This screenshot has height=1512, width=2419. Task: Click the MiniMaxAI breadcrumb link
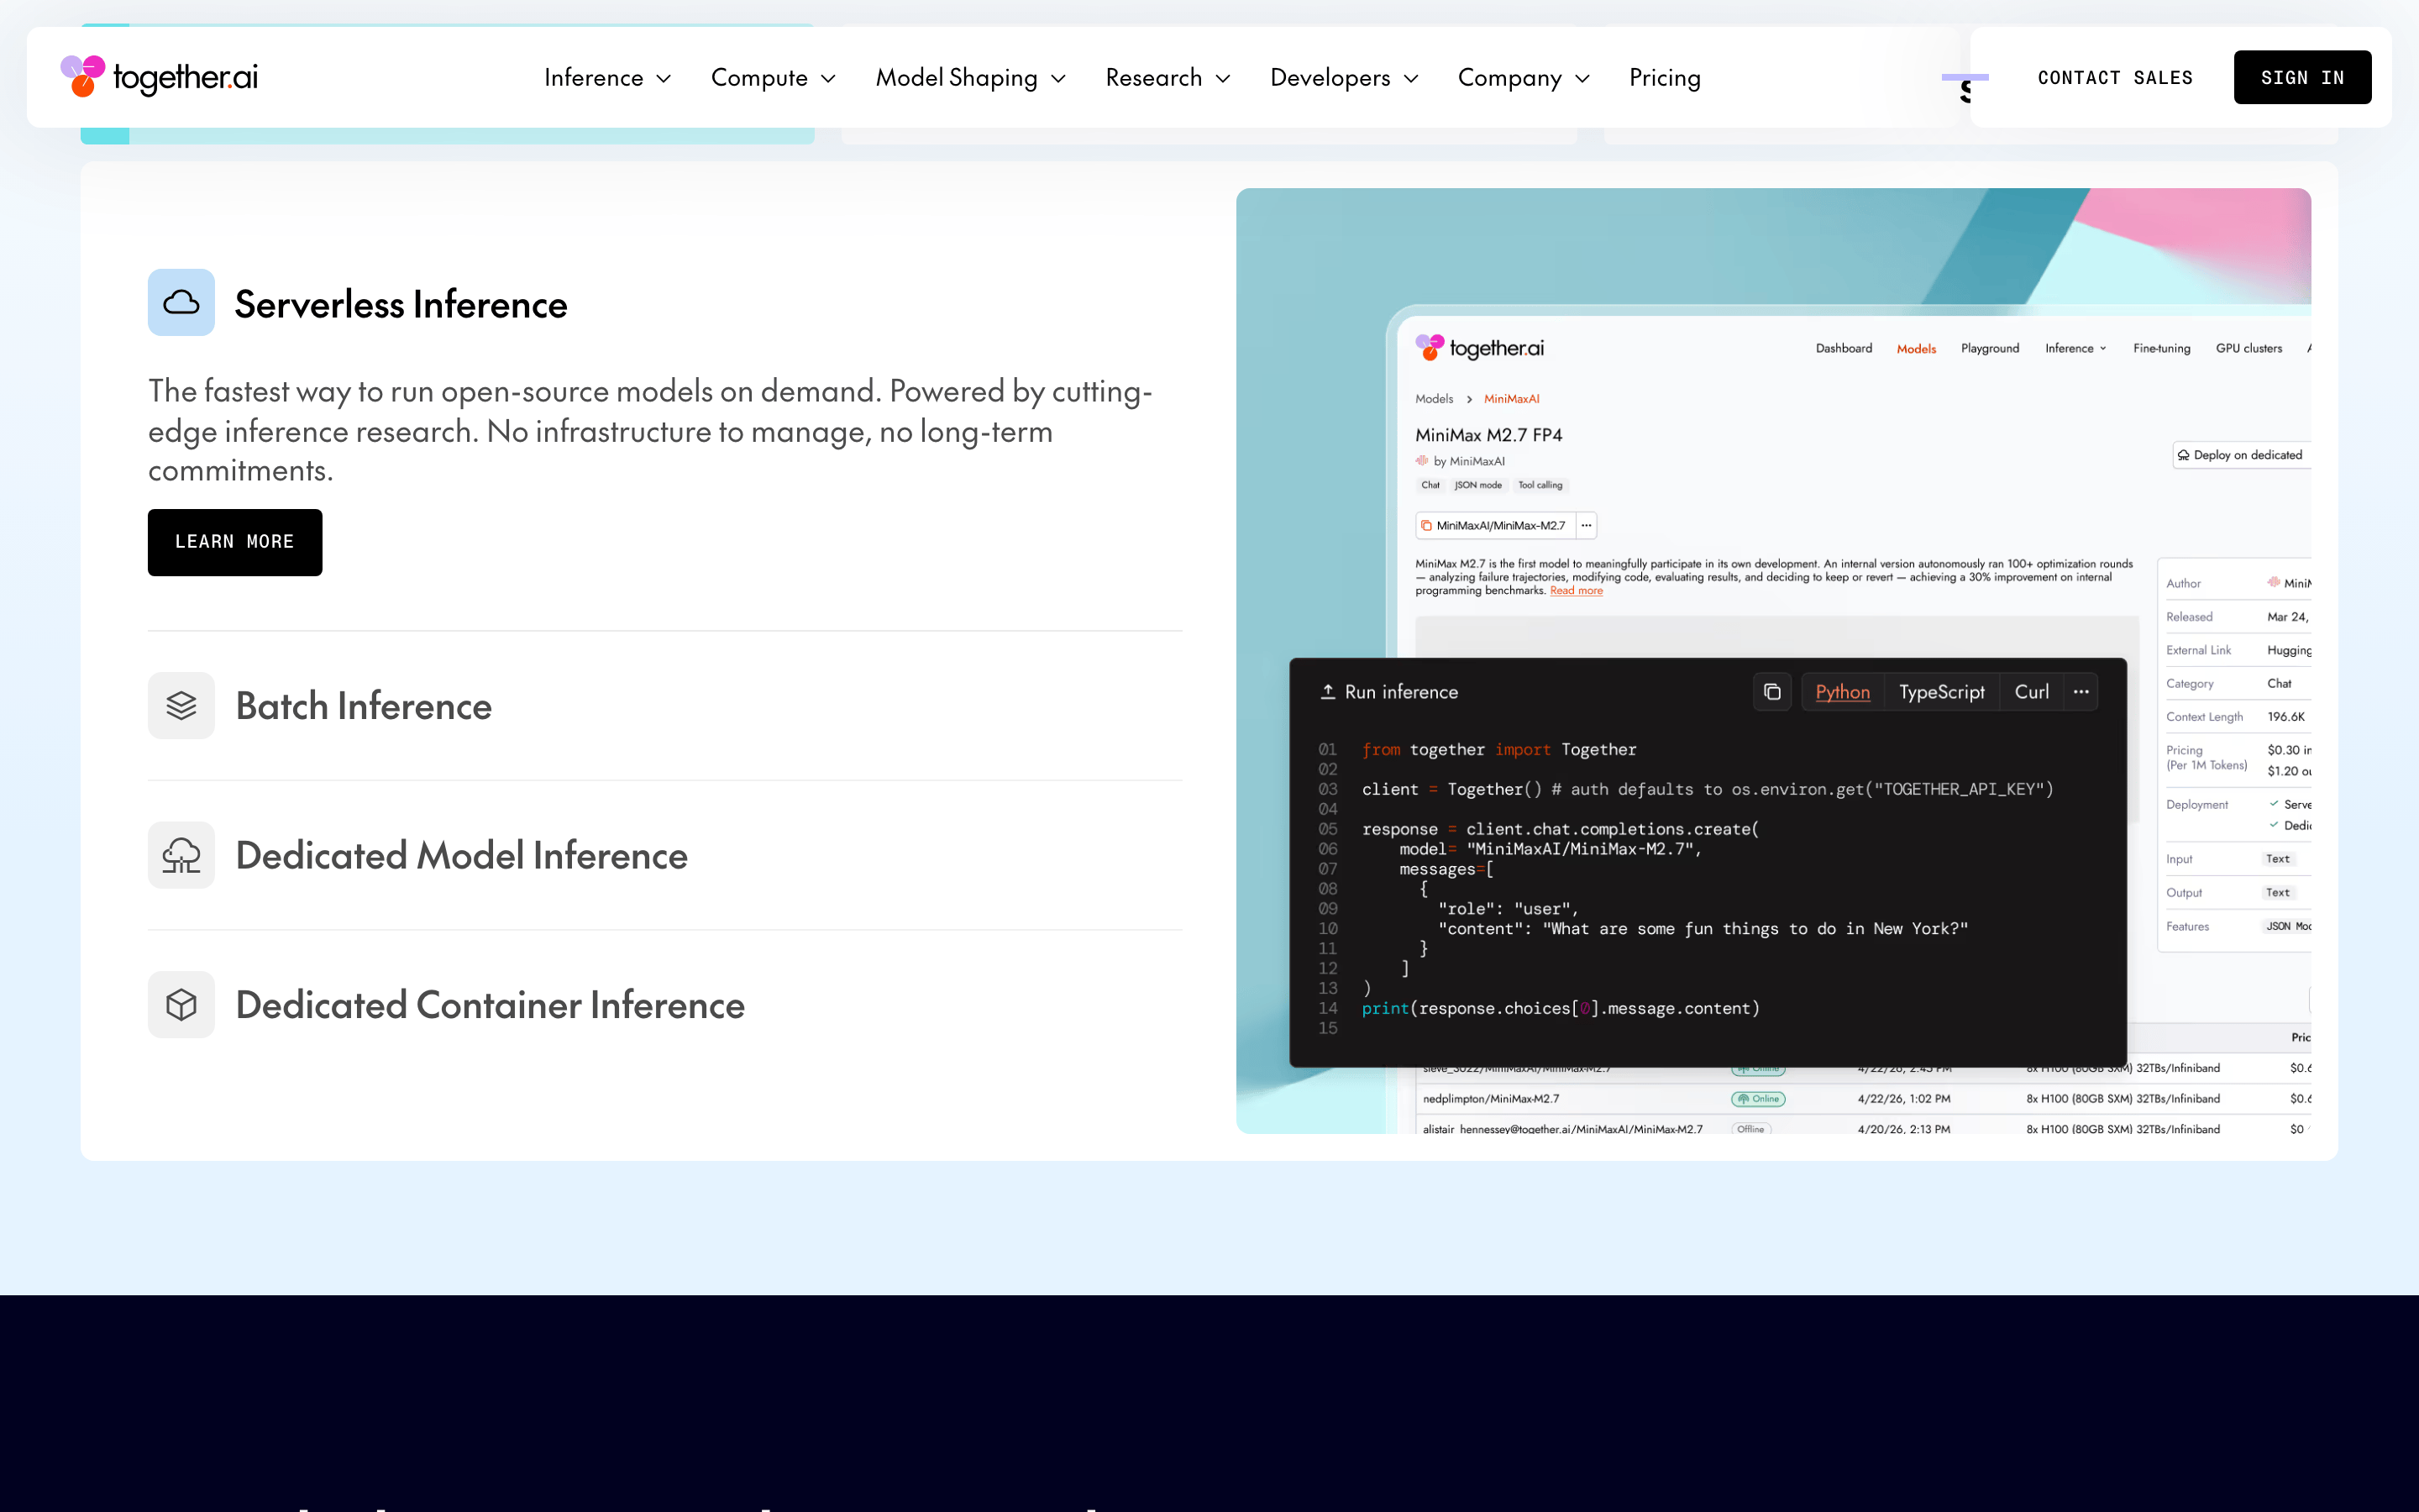click(x=1511, y=399)
